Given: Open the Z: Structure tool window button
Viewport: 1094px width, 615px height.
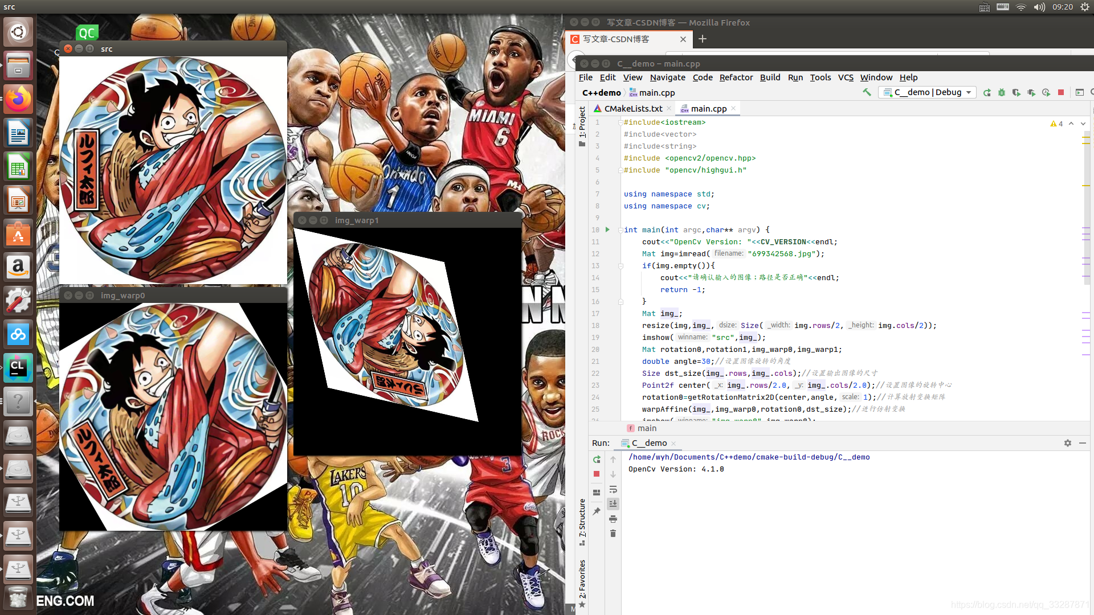Looking at the screenshot, I should 582,518.
